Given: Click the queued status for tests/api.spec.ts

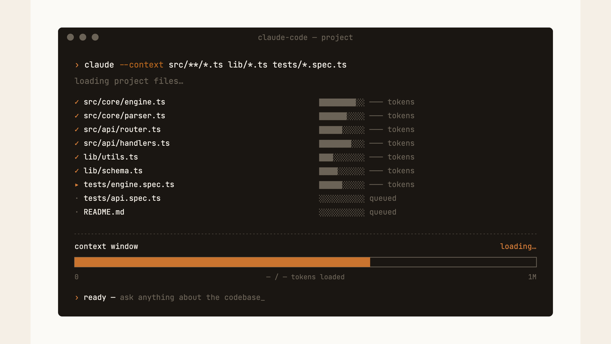Looking at the screenshot, I should pyautogui.click(x=383, y=198).
